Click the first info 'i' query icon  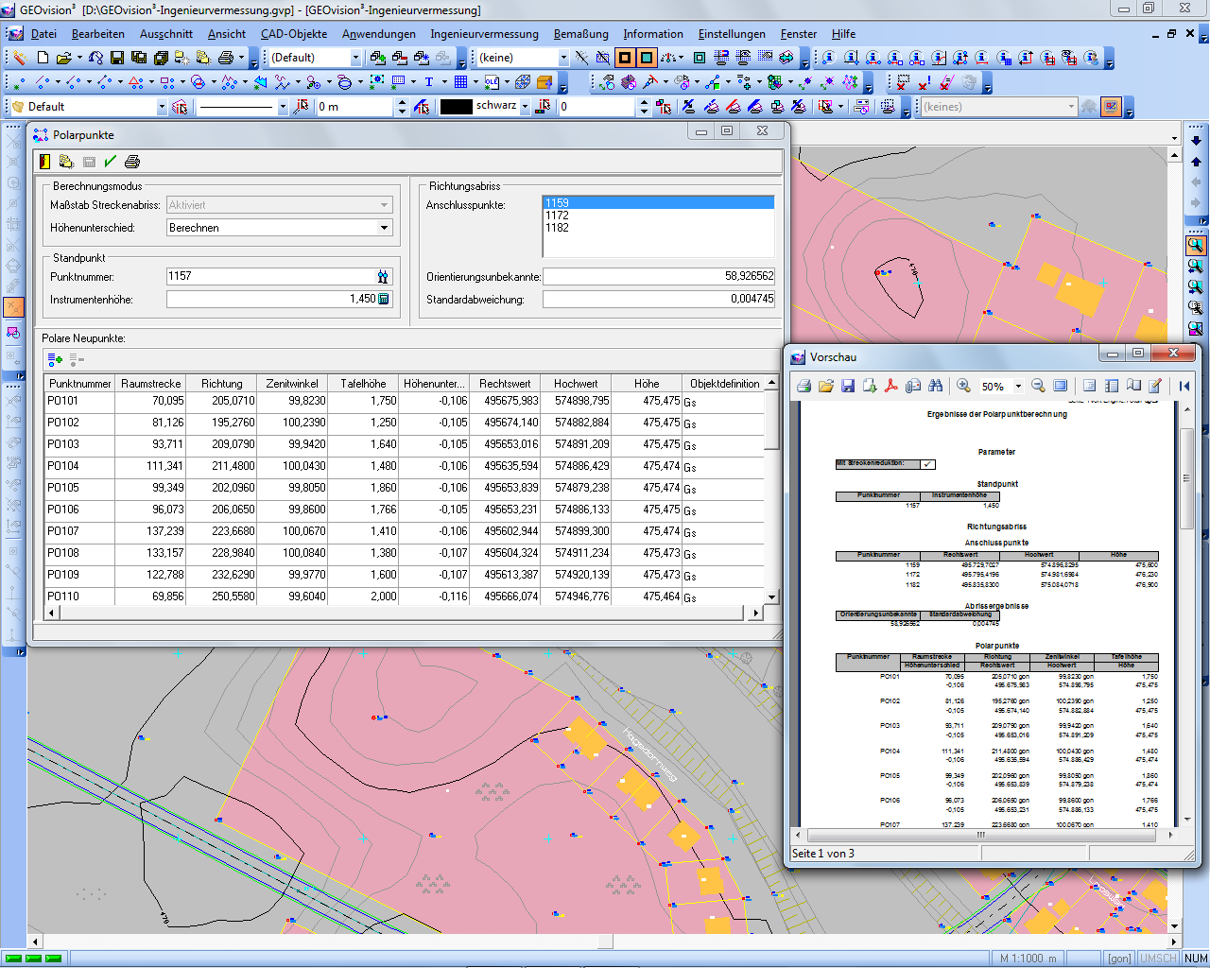point(828,58)
